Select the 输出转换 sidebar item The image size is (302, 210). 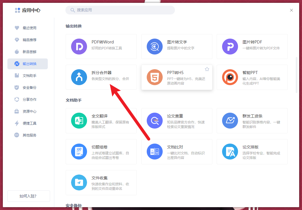28,64
